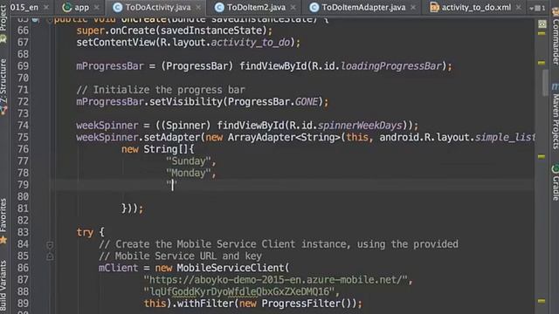Image resolution: width=559 pixels, height=314 pixels.
Task: Click fold end marker at line 85
Action: point(50,256)
